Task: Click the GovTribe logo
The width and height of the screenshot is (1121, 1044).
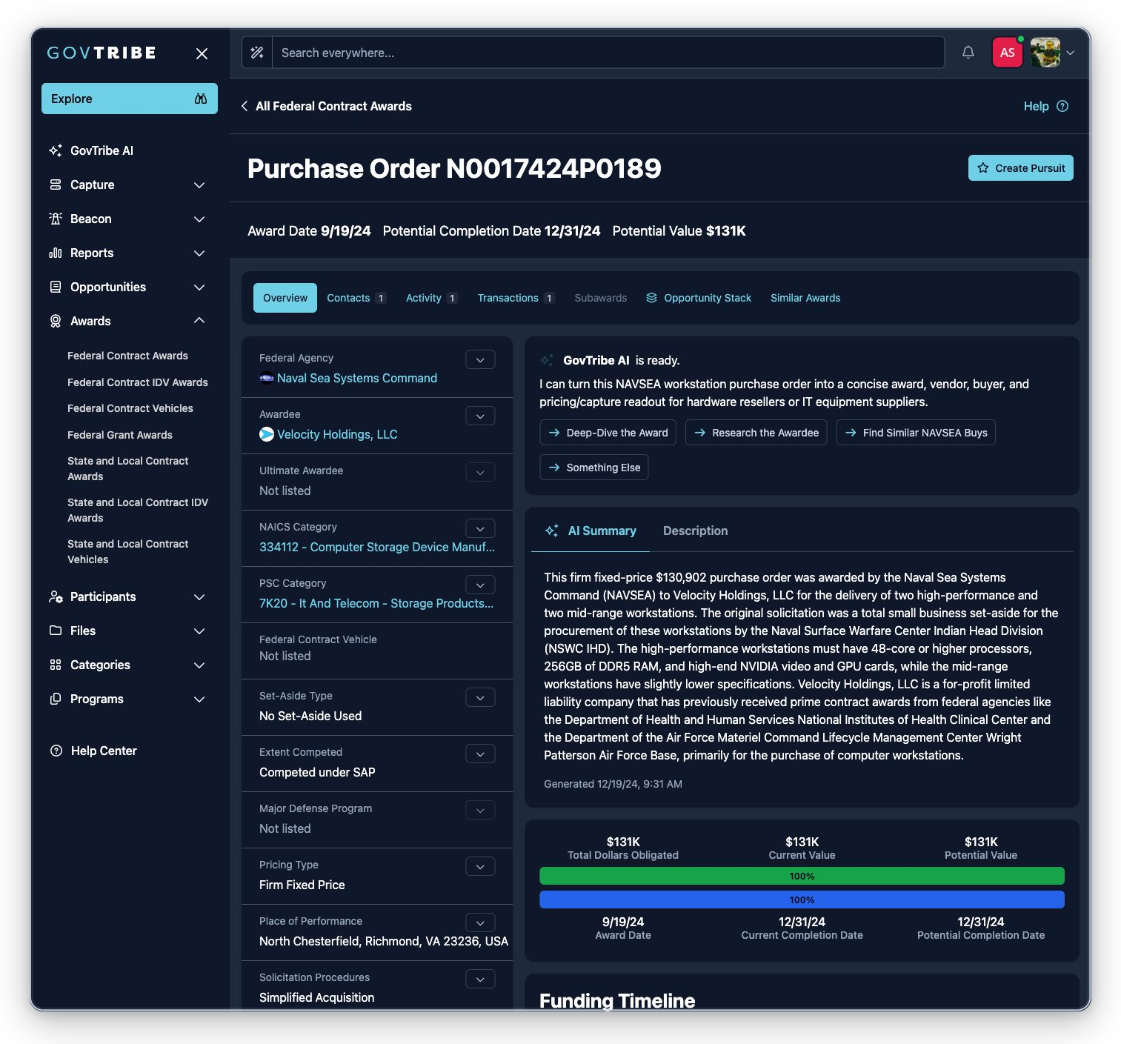Action: coord(102,53)
